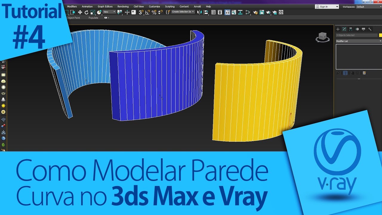Open the Utilities wrench panel icon

click(x=370, y=29)
